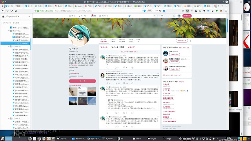Open new tab with plus button
Image resolution: width=251 pixels, height=141 pixels.
coord(222,6)
